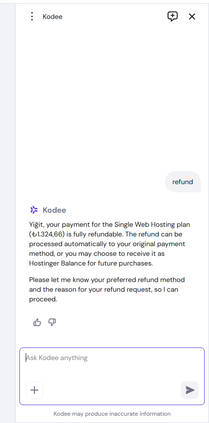Dislike the response with thumbs down

click(52, 322)
